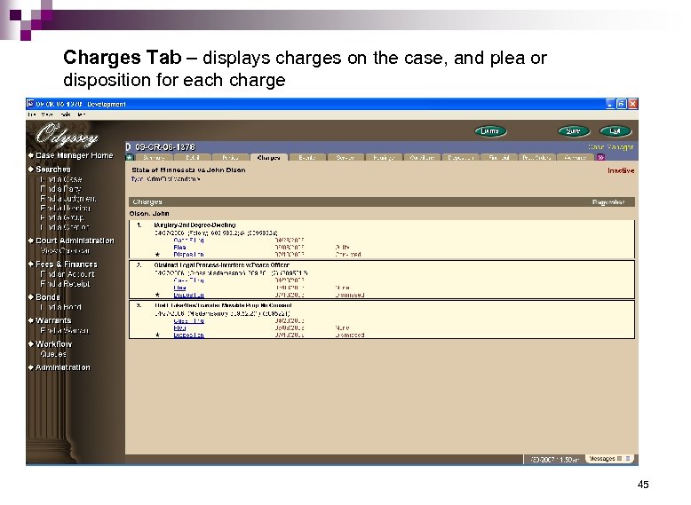Switch to the Detail tab
Screen dimensions: 691x505
click(193, 157)
